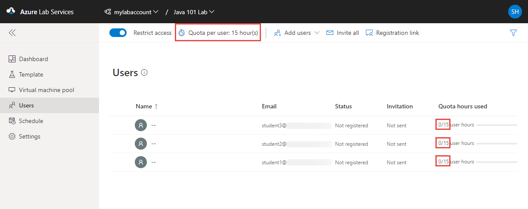Screen dimensions: 528x209
Task: Click the Add users button label
Action: coord(298,33)
